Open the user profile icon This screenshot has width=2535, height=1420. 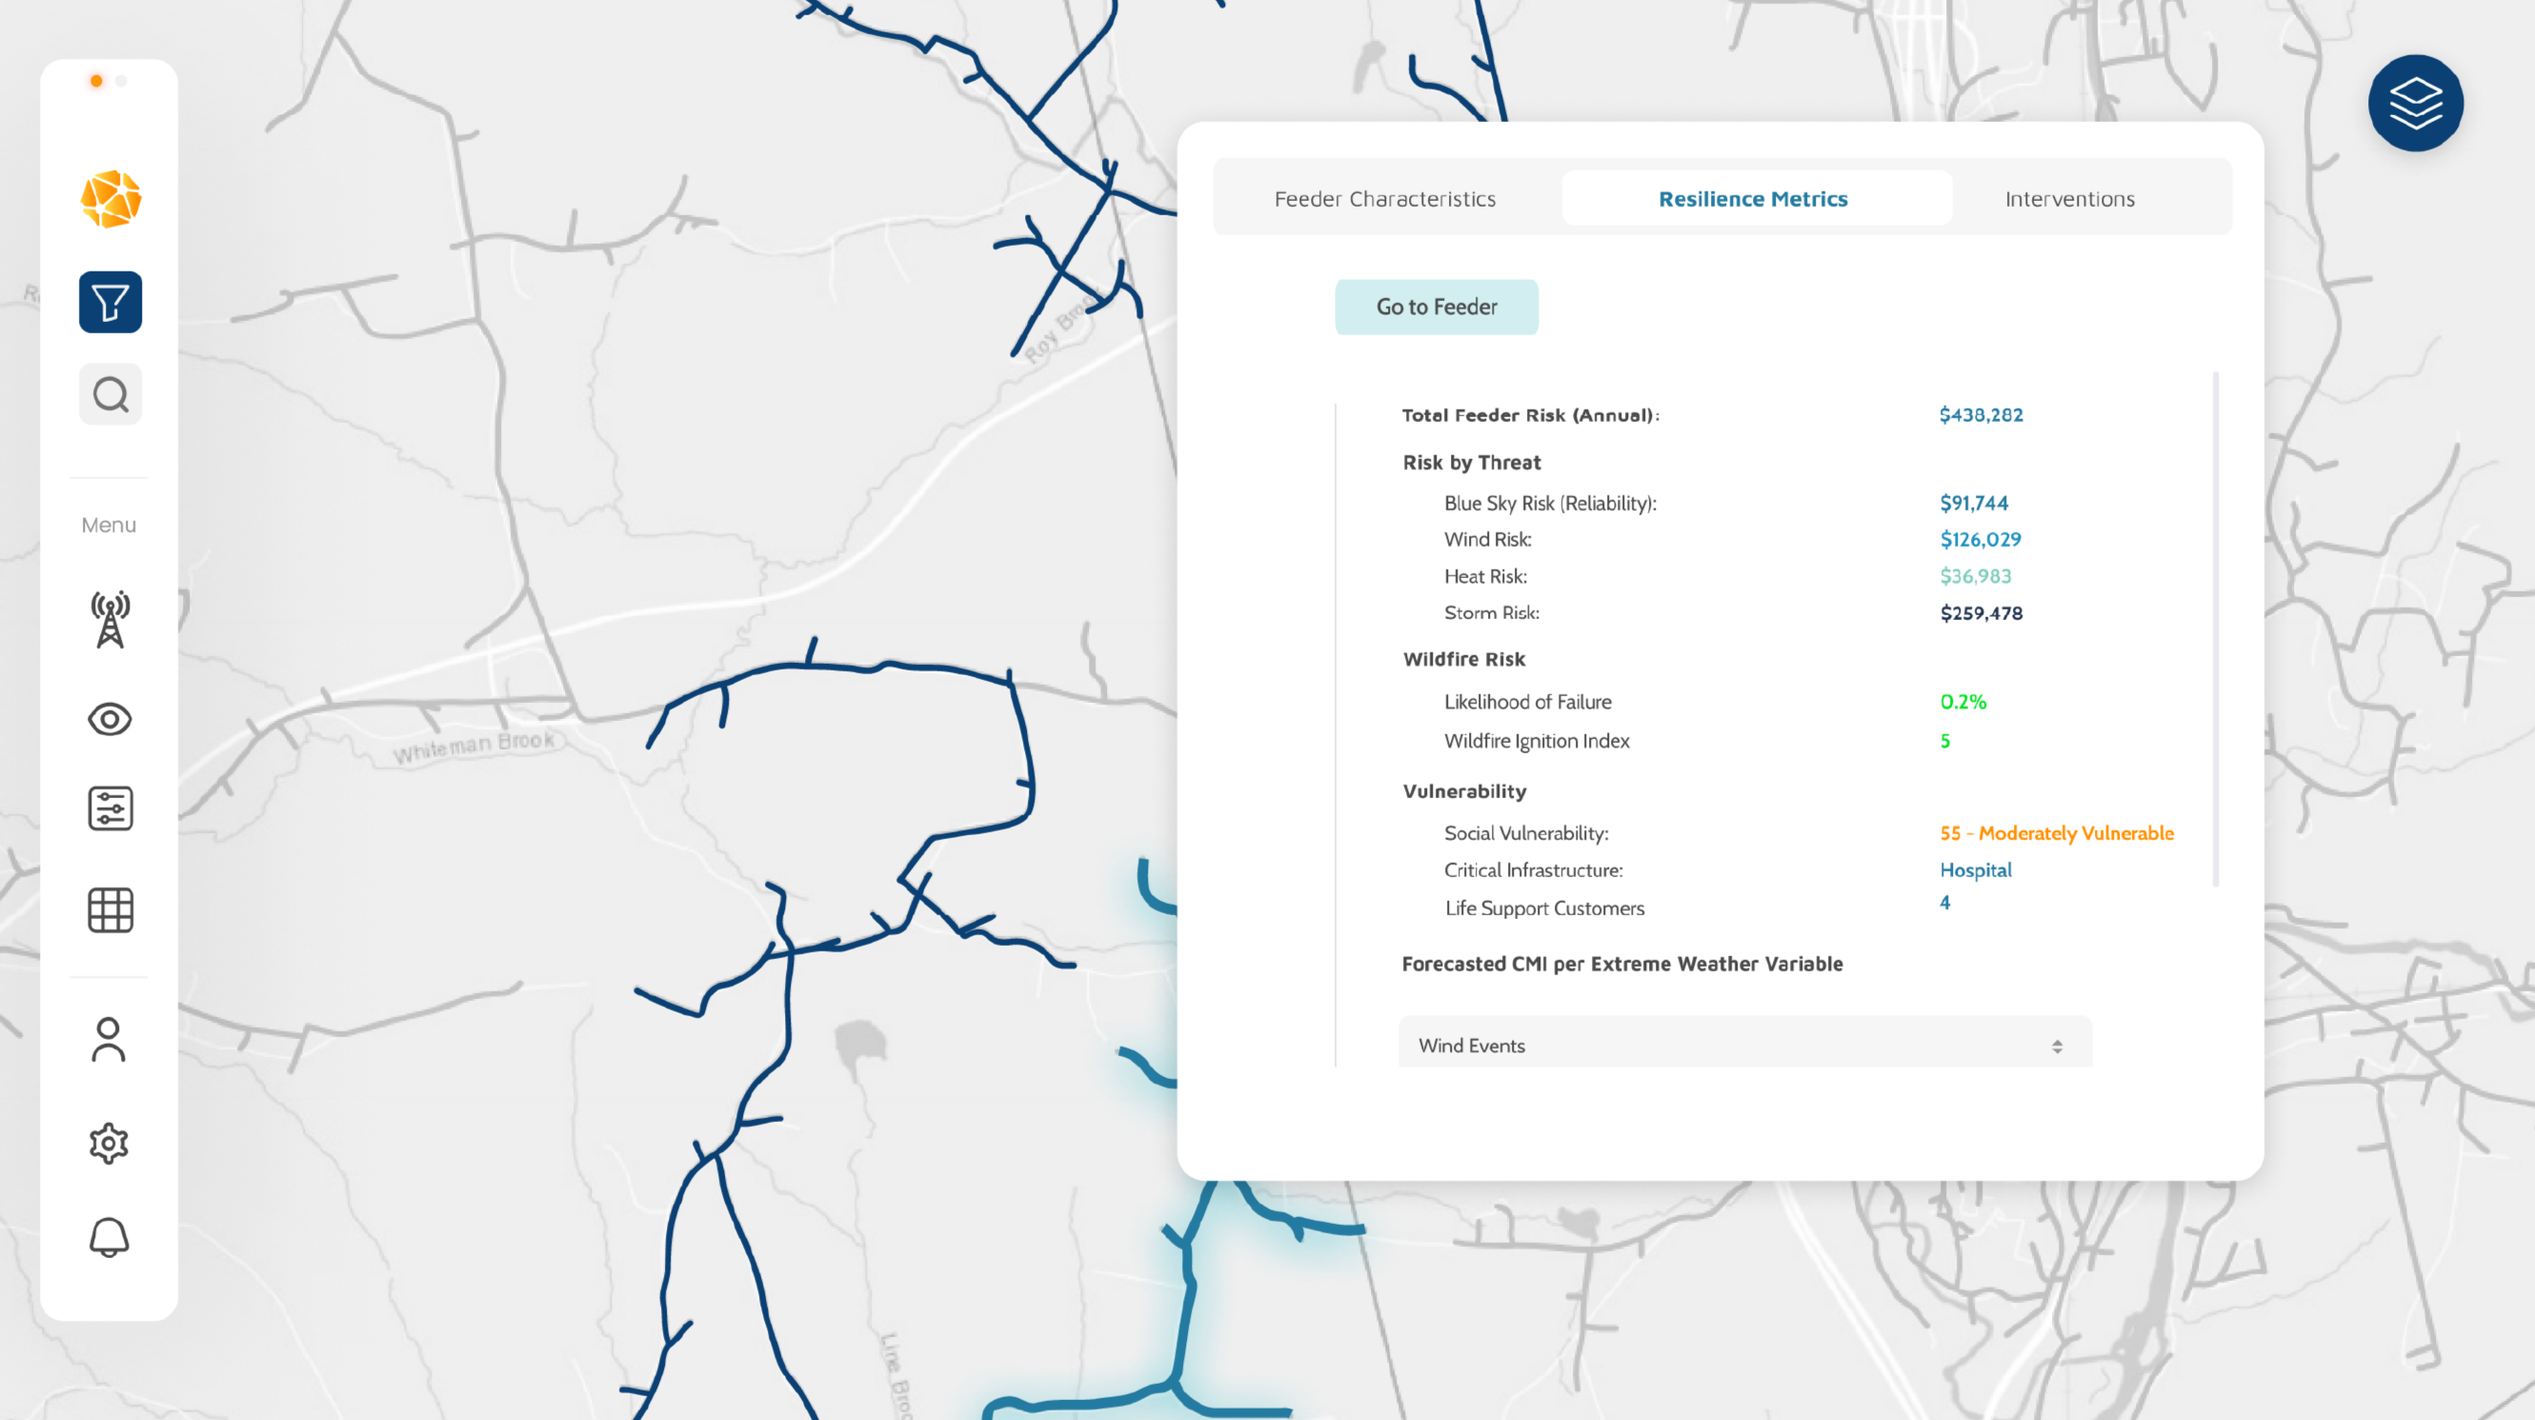click(109, 1040)
